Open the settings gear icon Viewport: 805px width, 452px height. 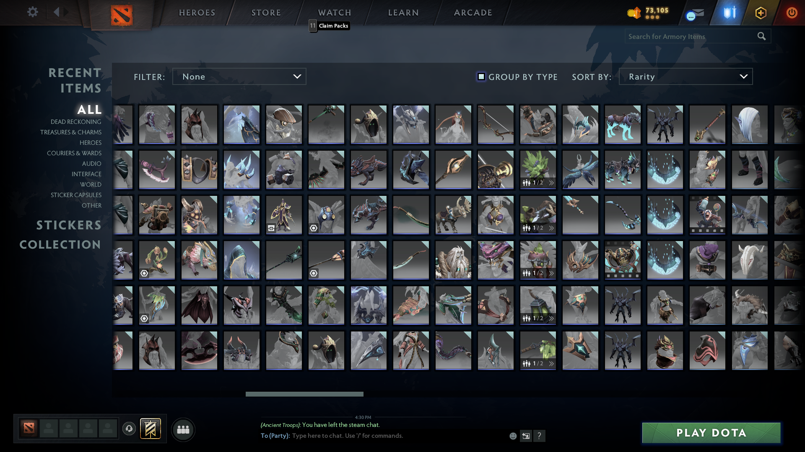coord(33,12)
